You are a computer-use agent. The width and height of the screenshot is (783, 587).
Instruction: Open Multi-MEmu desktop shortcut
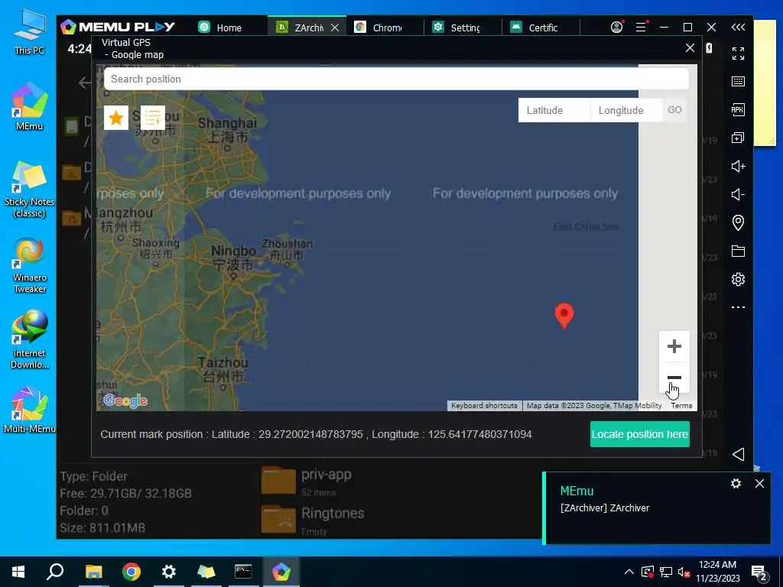30,410
